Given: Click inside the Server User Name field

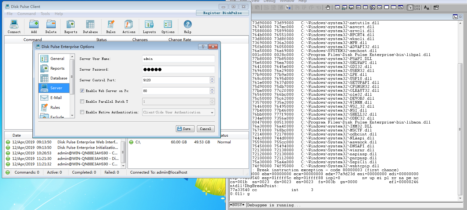Looking at the screenshot, I should tap(178, 58).
